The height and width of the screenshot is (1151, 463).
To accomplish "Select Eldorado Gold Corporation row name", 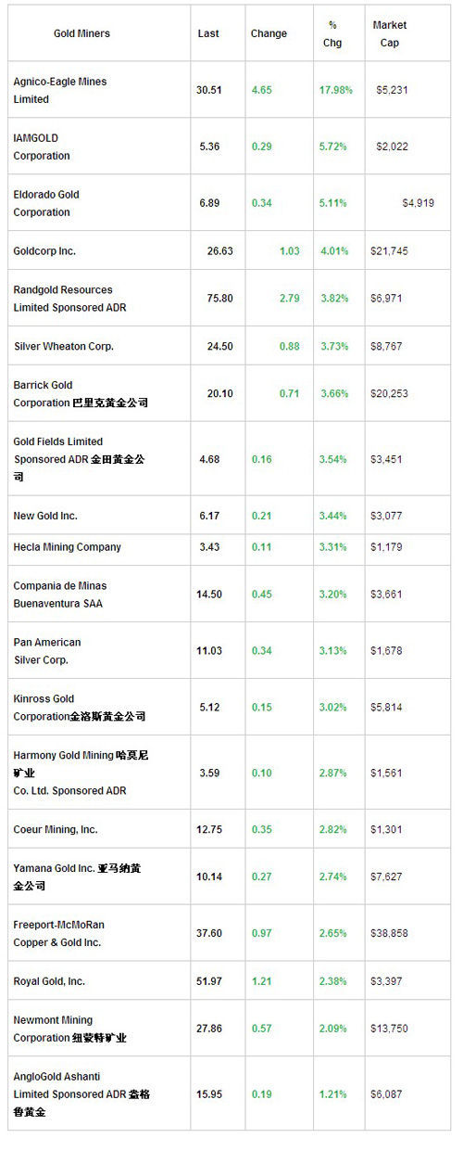I will pos(46,203).
